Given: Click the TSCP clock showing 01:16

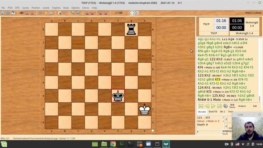Looking at the screenshot, I should point(221,21).
